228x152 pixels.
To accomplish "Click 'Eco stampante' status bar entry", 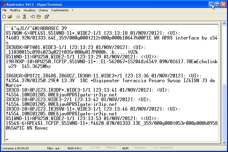I will tap(163, 148).
